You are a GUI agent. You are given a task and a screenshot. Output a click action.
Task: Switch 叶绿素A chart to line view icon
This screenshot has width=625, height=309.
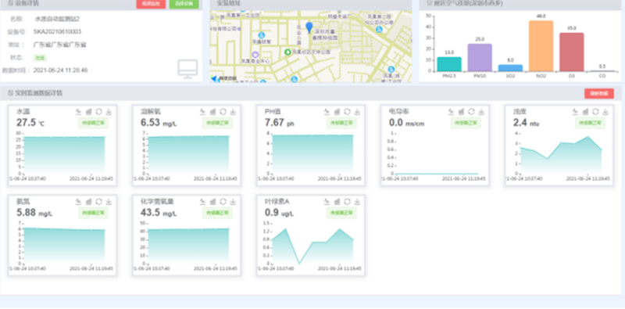pyautogui.click(x=327, y=202)
